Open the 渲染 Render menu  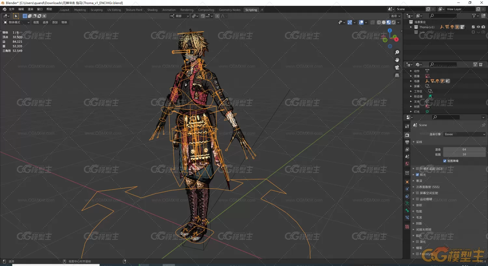pos(31,9)
